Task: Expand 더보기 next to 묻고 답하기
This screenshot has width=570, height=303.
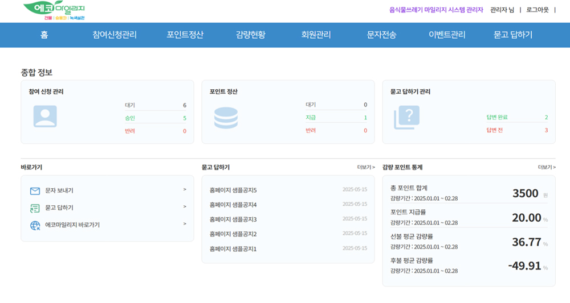Action: click(x=366, y=167)
